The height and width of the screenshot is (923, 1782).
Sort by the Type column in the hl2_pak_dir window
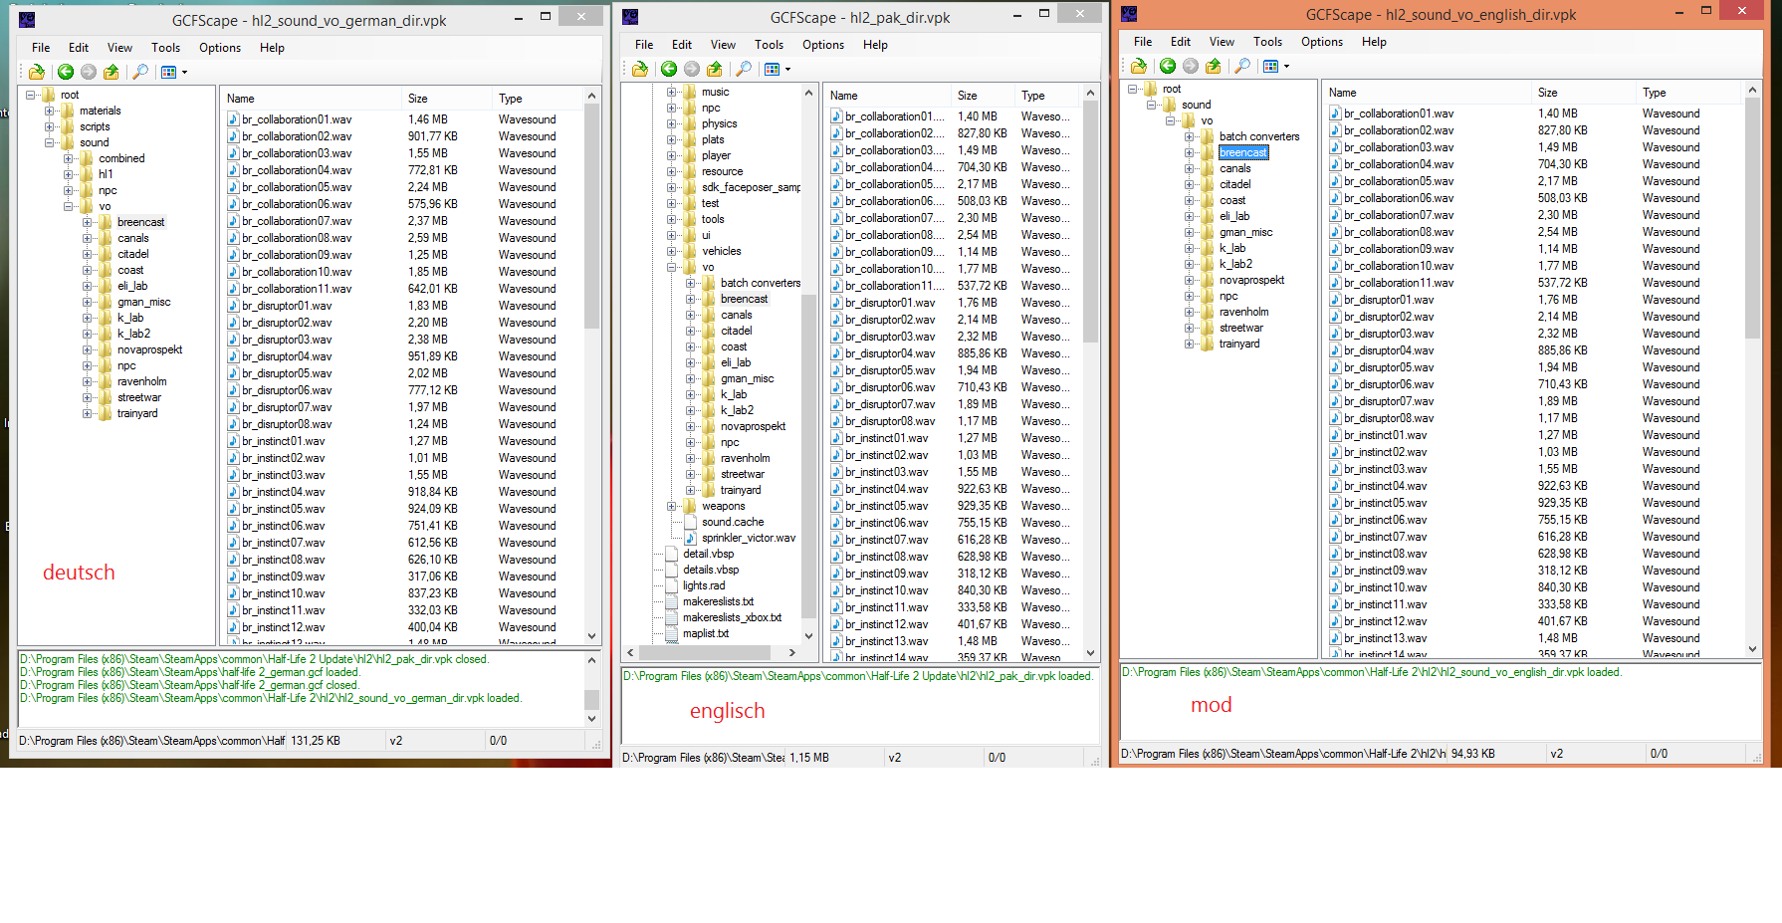(1046, 96)
